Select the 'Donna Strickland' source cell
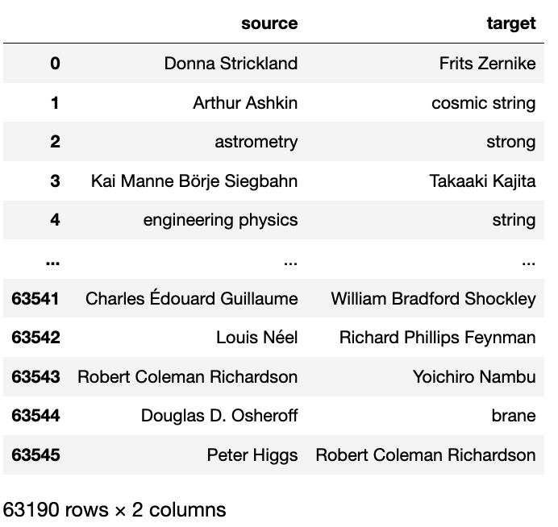This screenshot has width=558, height=527. click(x=231, y=64)
